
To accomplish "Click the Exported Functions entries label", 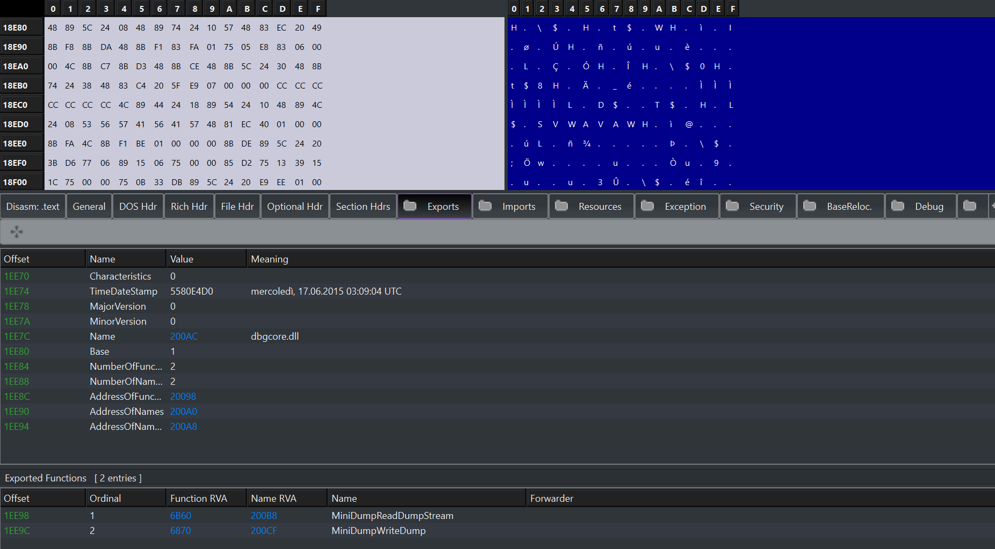I will click(x=73, y=478).
